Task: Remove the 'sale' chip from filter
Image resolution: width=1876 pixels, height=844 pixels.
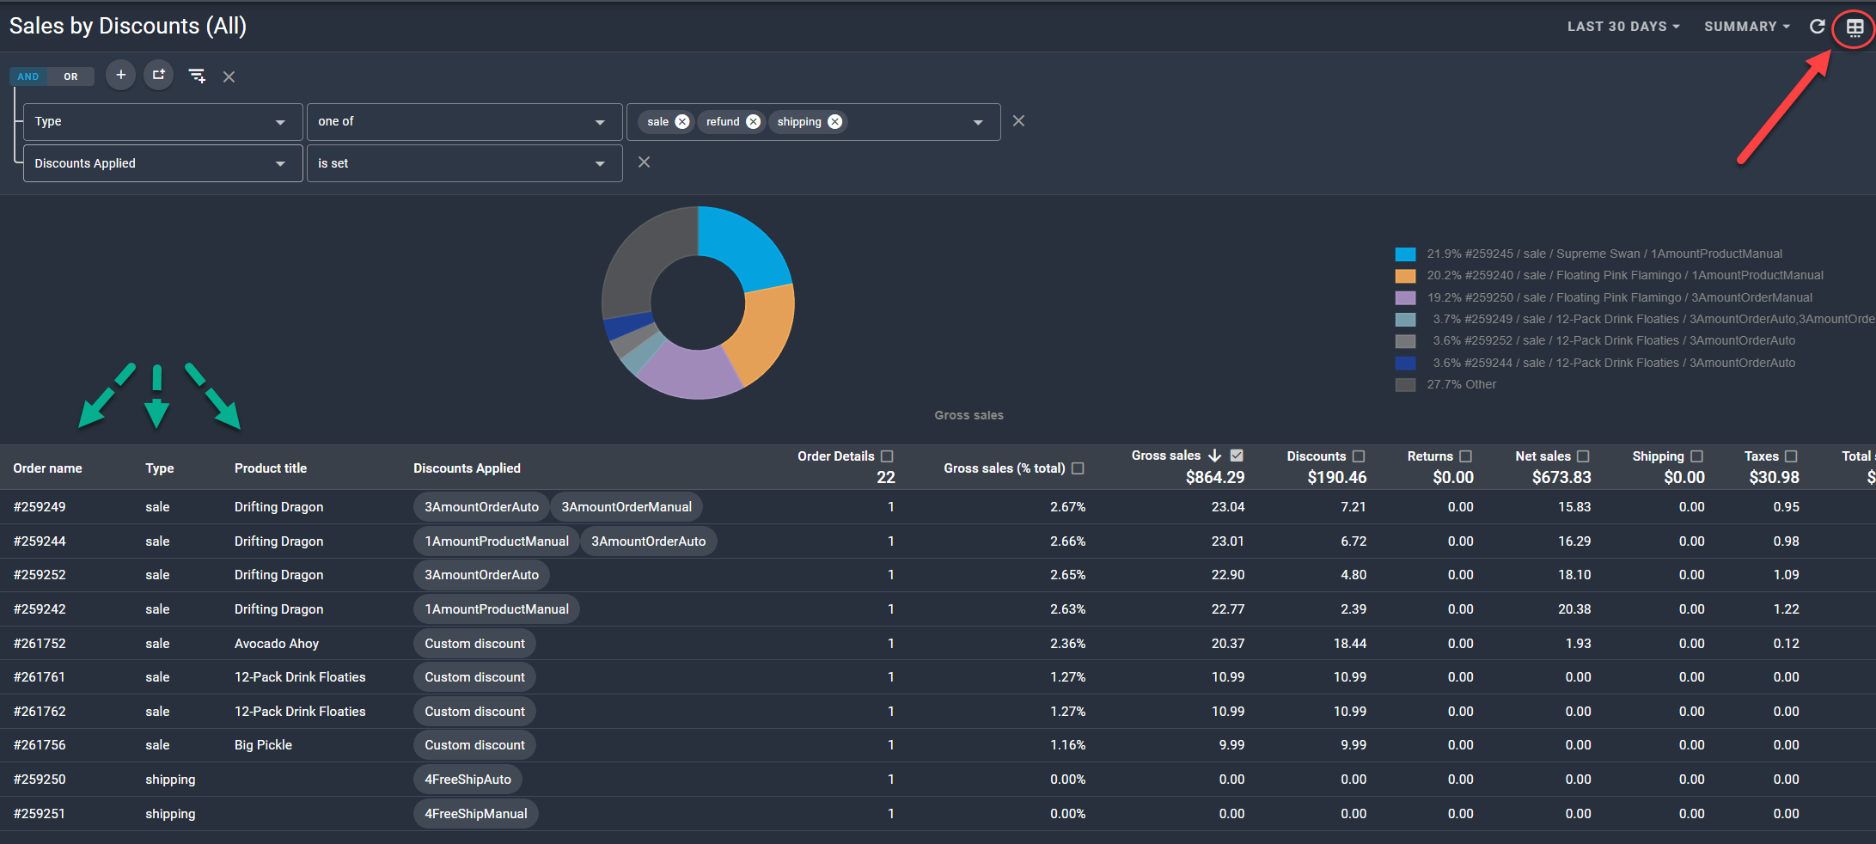Action: 682,122
